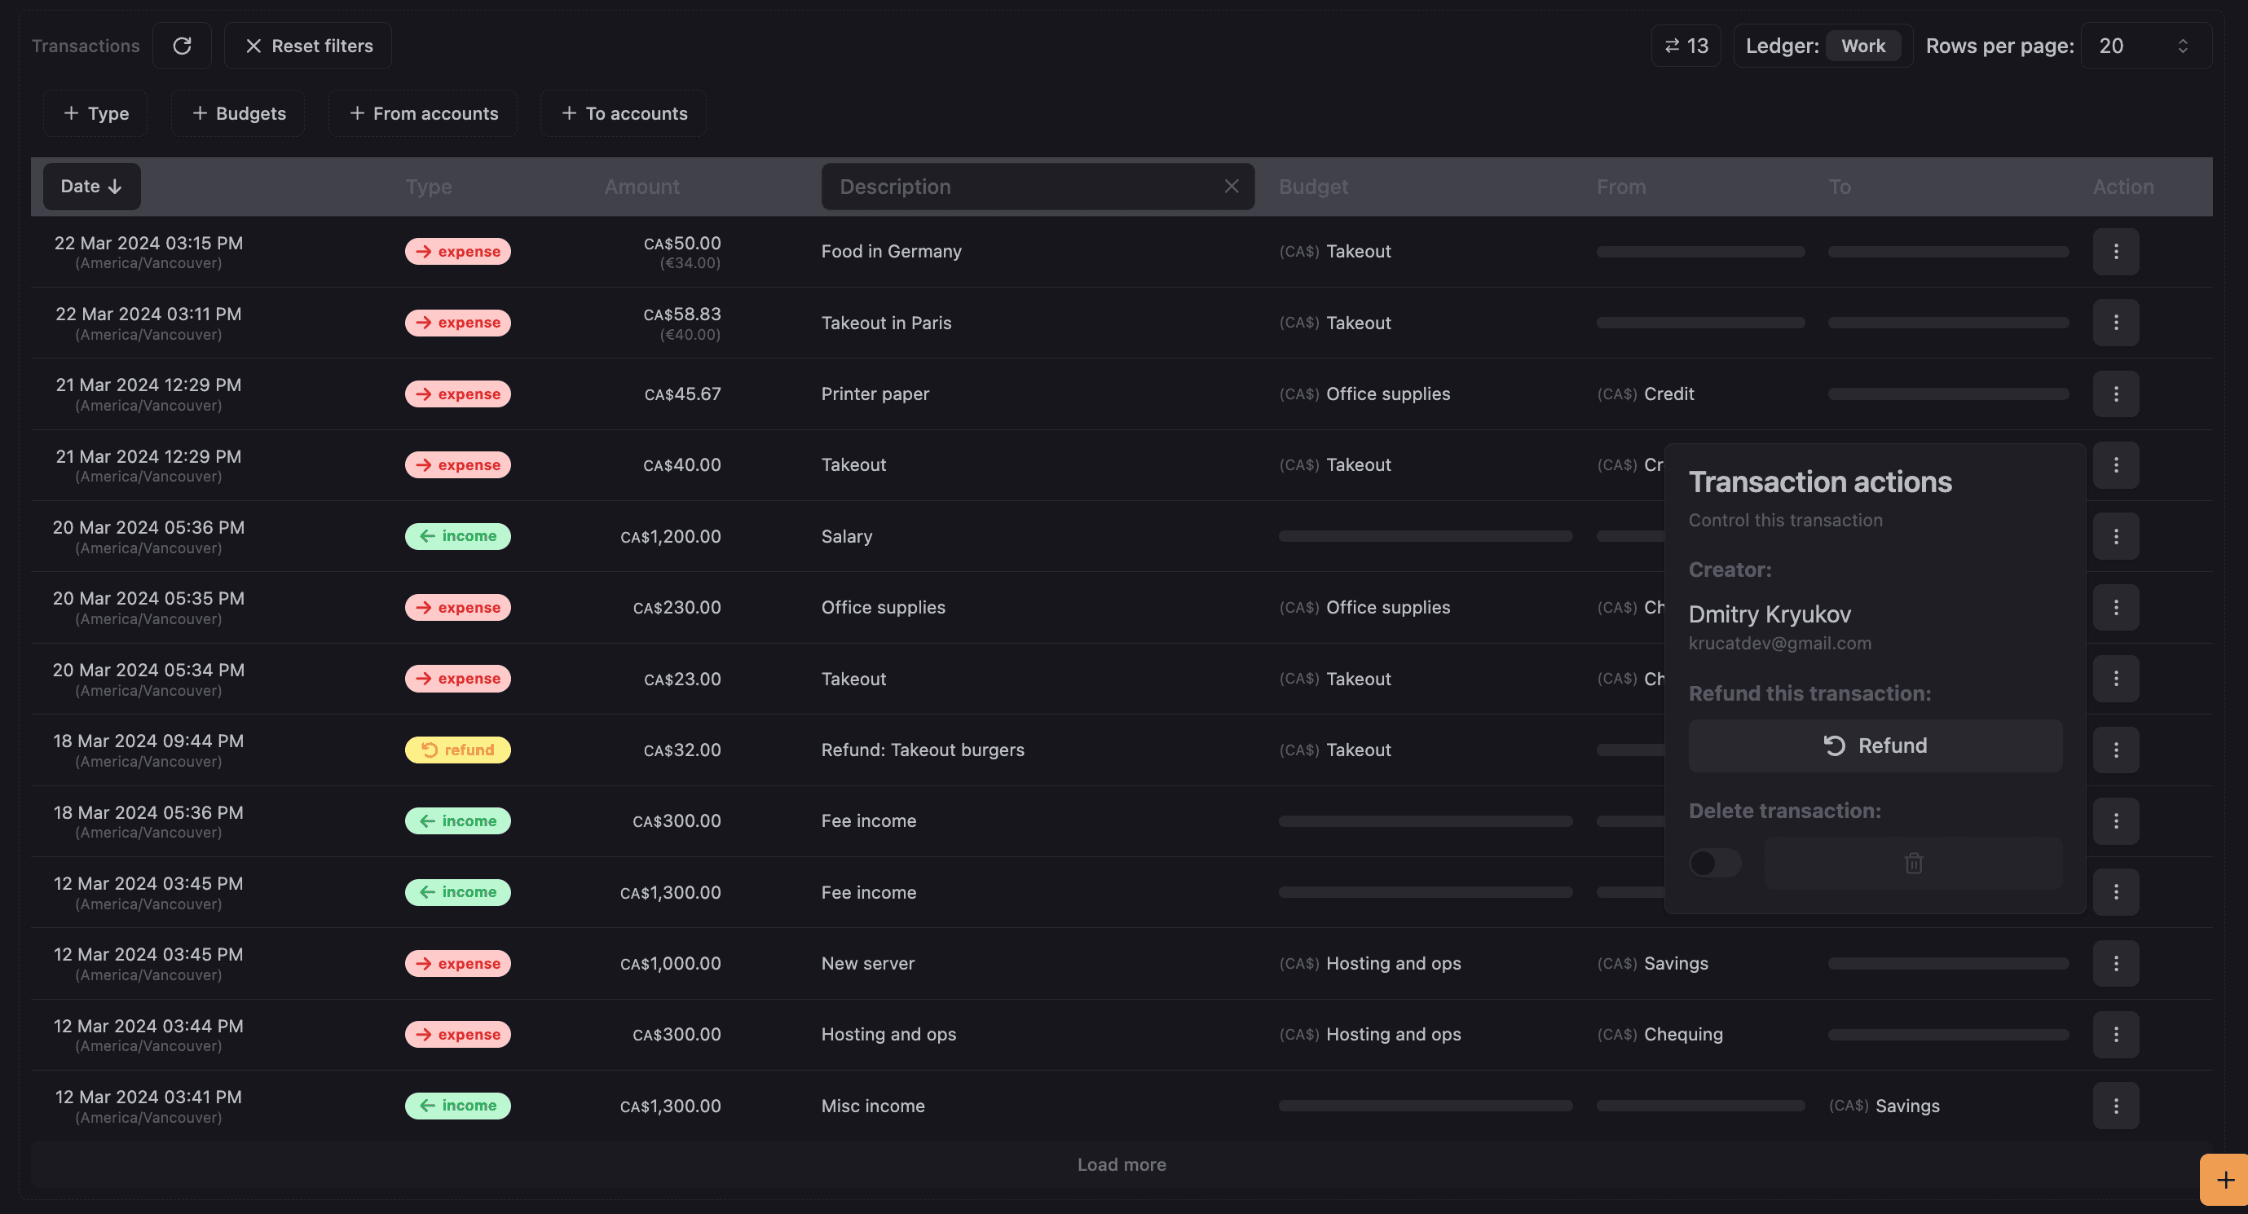Open actions menu for Misc income row
The height and width of the screenshot is (1214, 2248).
coord(2115,1106)
